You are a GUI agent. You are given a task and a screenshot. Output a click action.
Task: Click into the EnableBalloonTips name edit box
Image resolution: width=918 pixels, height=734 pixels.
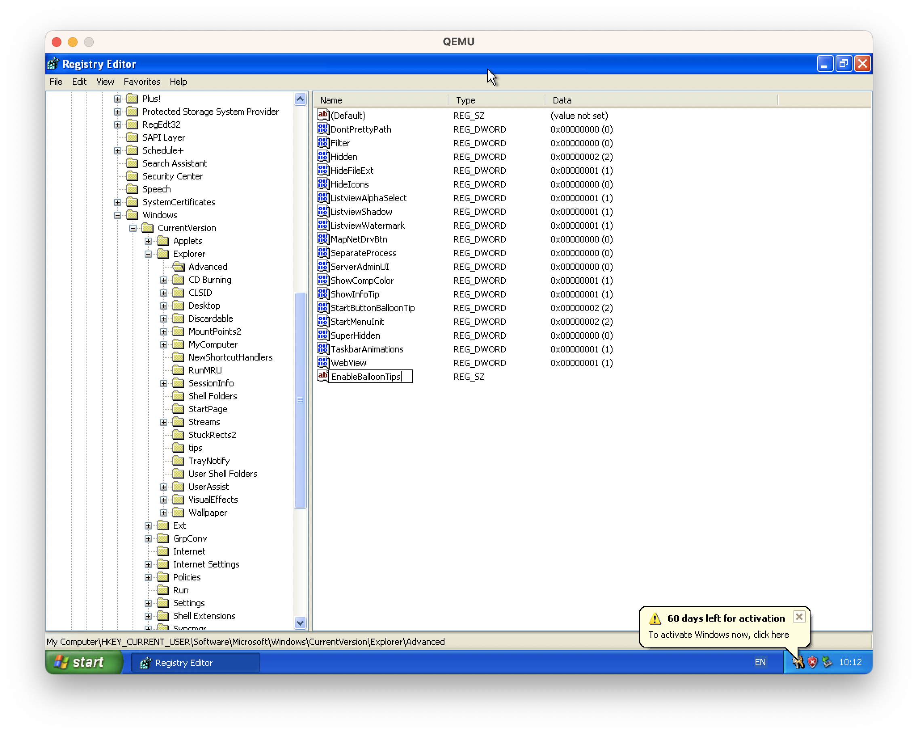click(371, 376)
